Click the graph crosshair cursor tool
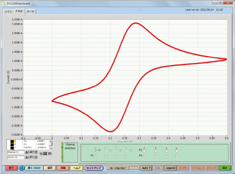Screen dimensions: 235x174 41,153
